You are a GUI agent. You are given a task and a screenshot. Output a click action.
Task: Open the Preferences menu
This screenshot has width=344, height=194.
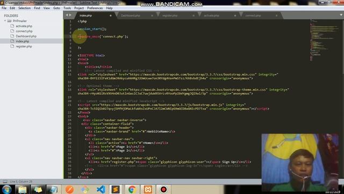(95, 8)
